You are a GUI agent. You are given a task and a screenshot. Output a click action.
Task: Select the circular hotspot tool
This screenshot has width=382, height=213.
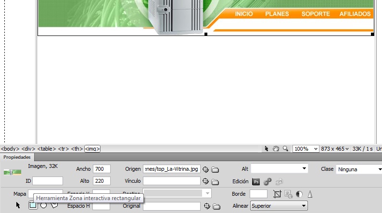click(x=43, y=205)
